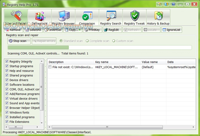Viewport: 200px width, 136px height.
Task: Click category list scroll left arrow
Action: tap(6, 127)
